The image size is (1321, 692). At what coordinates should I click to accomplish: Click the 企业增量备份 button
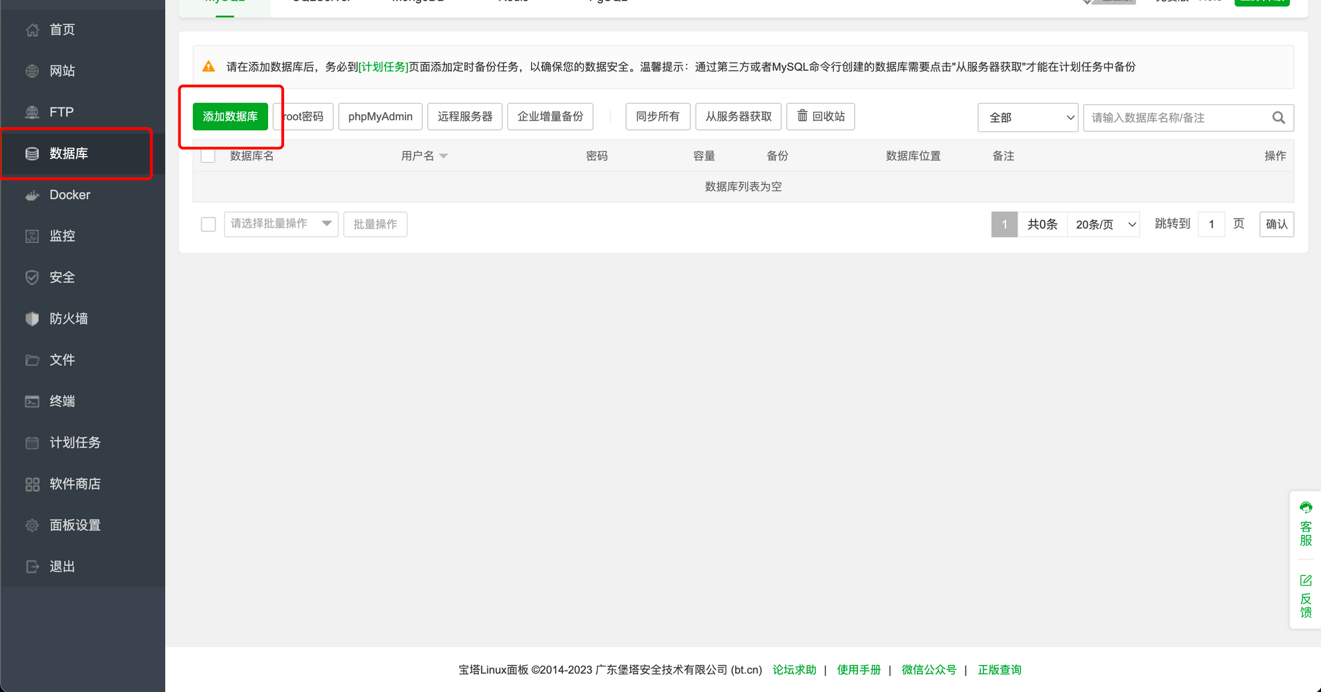(550, 116)
